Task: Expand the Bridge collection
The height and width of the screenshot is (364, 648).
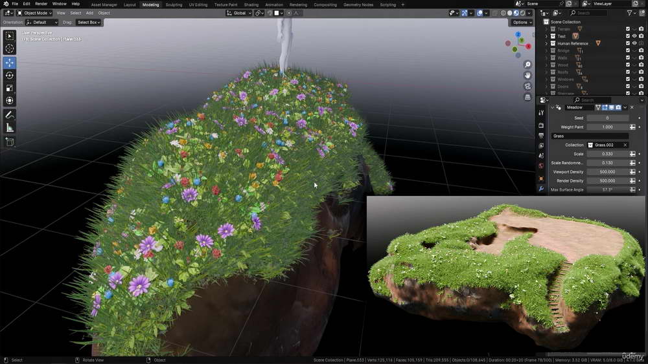Action: (546, 50)
